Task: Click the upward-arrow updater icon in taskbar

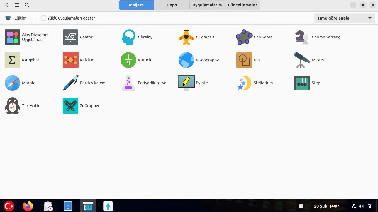Action: [x=108, y=206]
